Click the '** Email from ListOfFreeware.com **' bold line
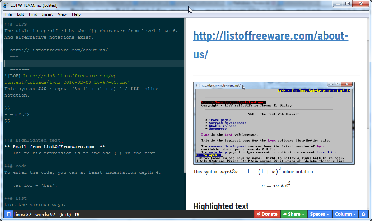Viewport: 372px width, 221px height. (x=55, y=147)
